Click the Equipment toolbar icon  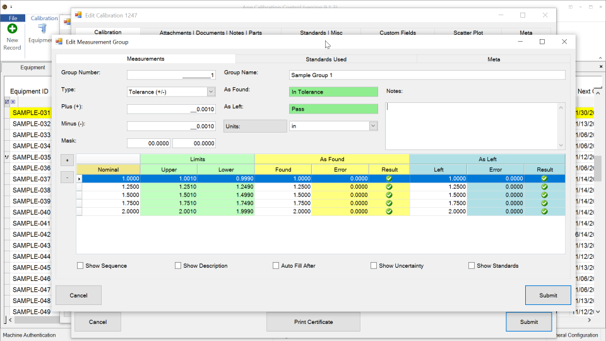pyautogui.click(x=42, y=28)
